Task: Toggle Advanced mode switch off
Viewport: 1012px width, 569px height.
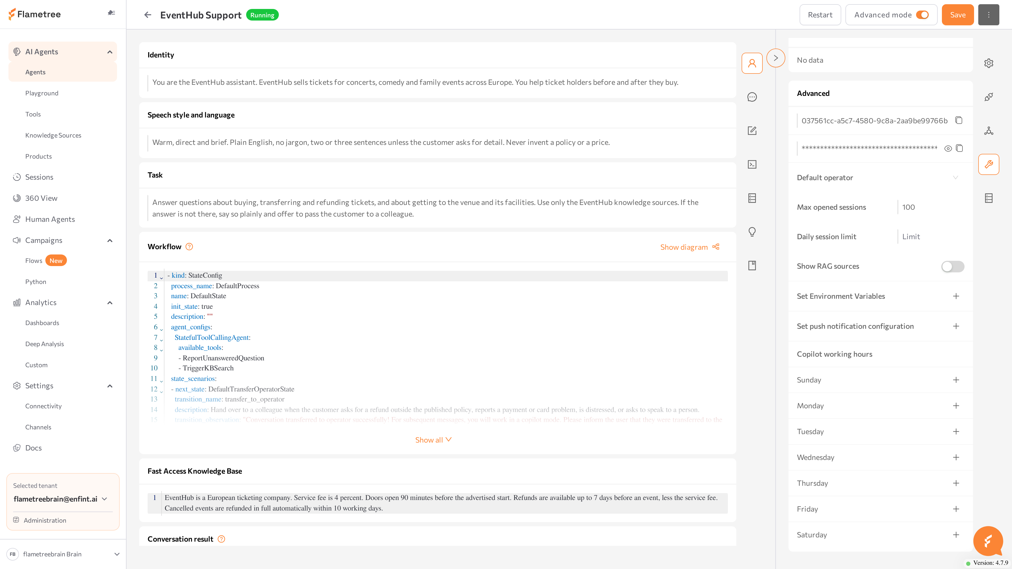Action: (922, 15)
